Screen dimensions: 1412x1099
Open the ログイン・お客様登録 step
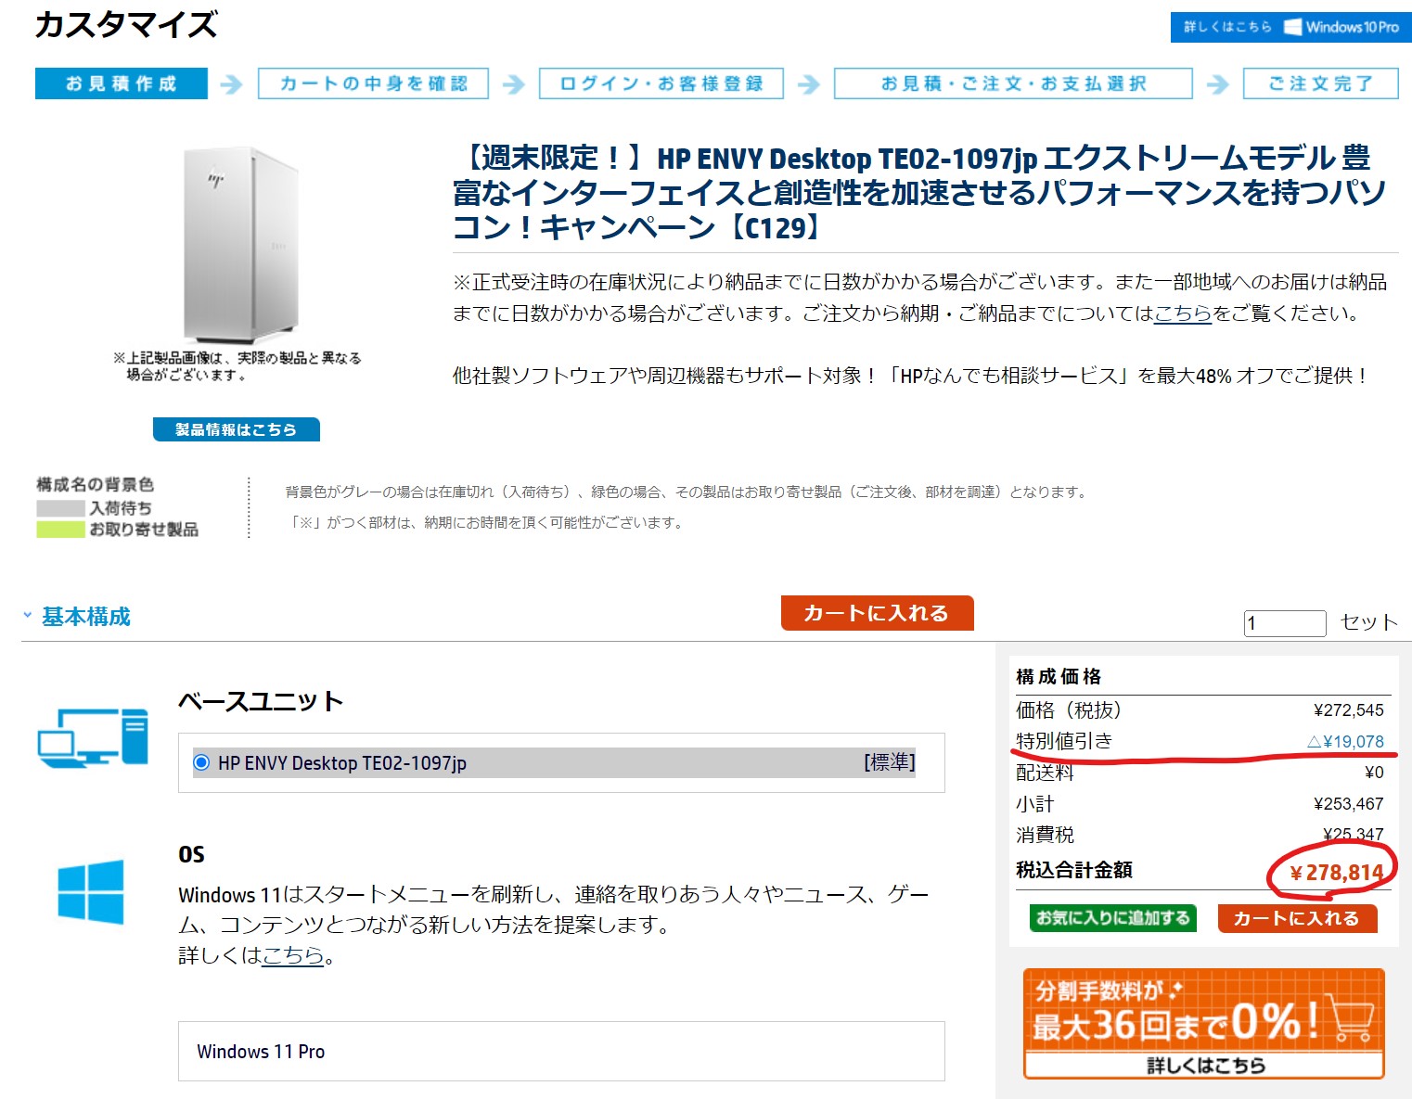[x=661, y=83]
